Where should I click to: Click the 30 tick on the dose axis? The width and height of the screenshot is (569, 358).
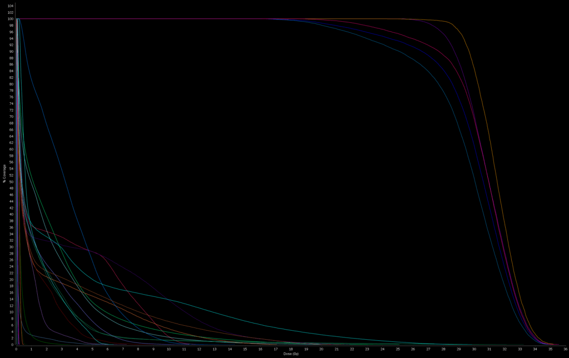point(474,349)
